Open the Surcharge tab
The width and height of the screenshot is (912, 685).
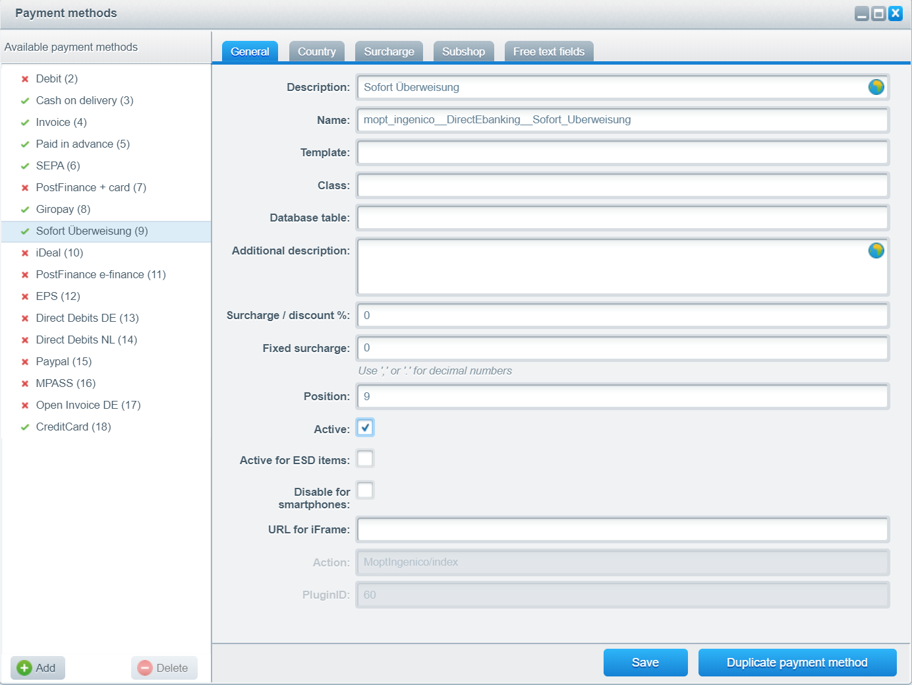389,51
